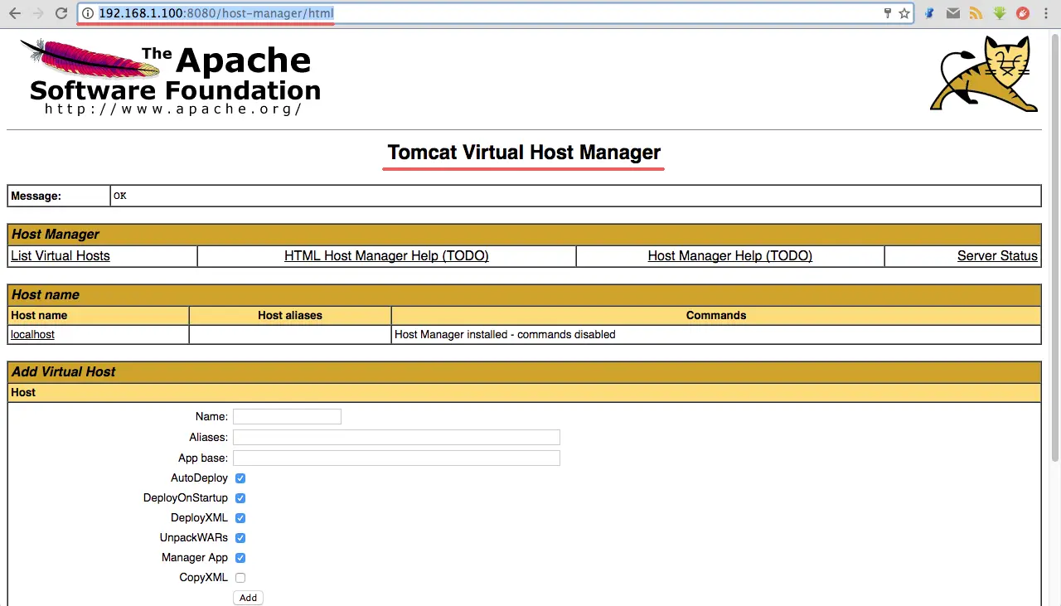This screenshot has width=1061, height=606.
Task: Click the 'Add Virtual Host' section title
Action: pos(64,371)
